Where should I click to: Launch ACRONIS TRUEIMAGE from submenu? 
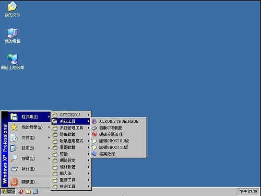[x=118, y=121]
